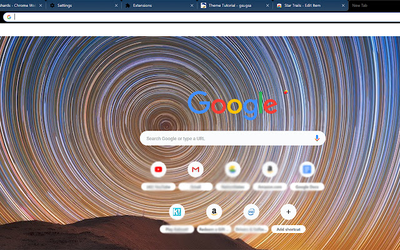Image resolution: width=400 pixels, height=250 pixels.
Task: Start voice search with the microphone icon
Action: pyautogui.click(x=317, y=138)
